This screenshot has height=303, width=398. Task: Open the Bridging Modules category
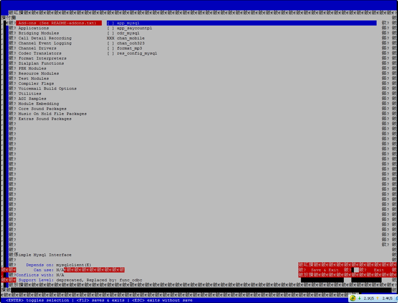click(x=39, y=33)
